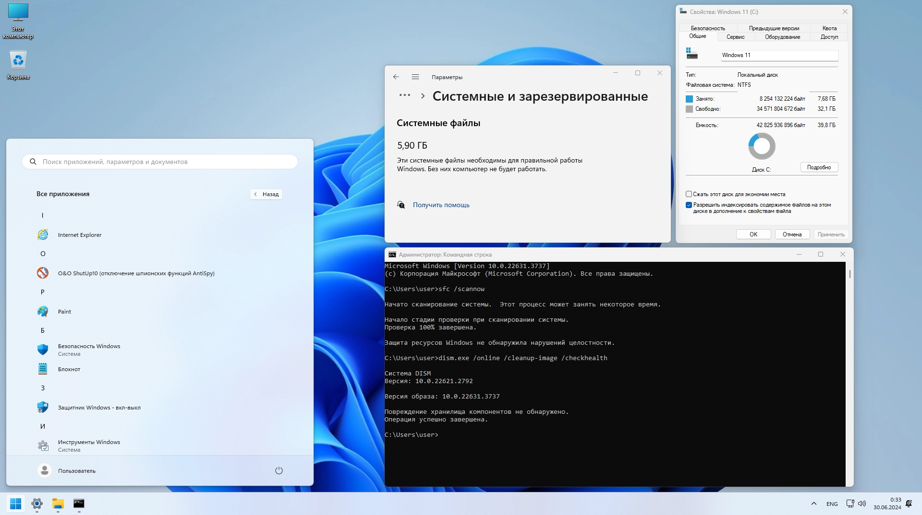Open the network icon in system tray
Screen dimensions: 922x515
(850, 503)
